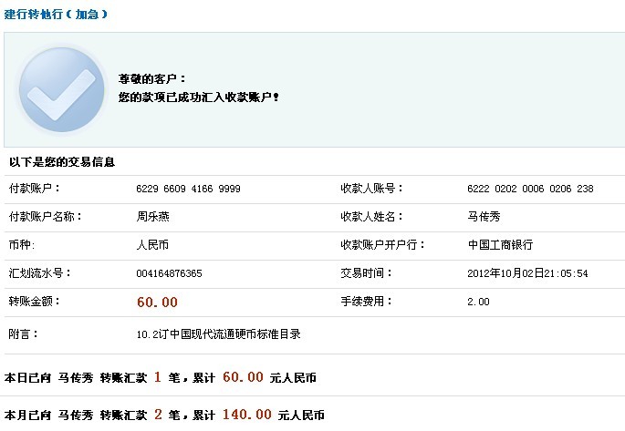Select the serial number 004164876365

click(x=169, y=273)
